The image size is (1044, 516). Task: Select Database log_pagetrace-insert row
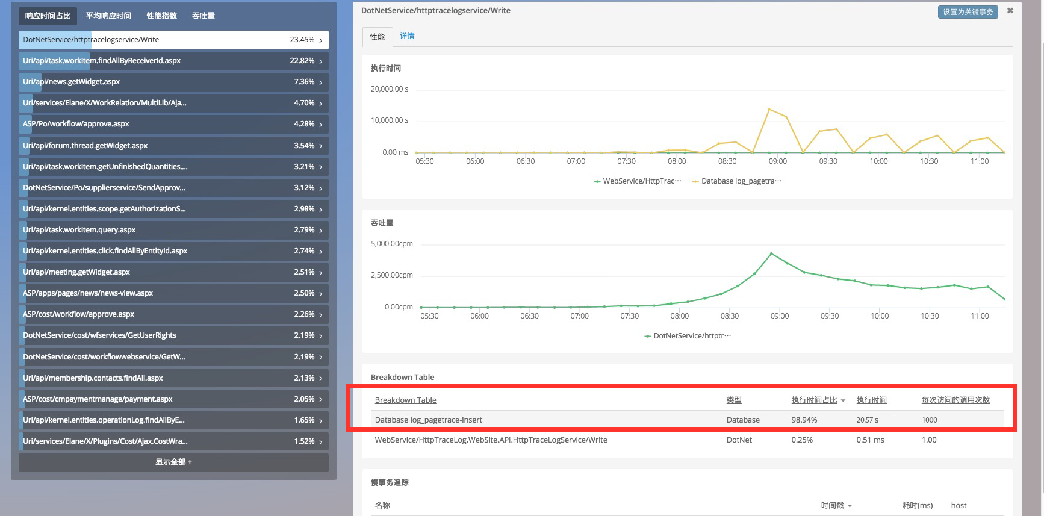click(x=688, y=420)
